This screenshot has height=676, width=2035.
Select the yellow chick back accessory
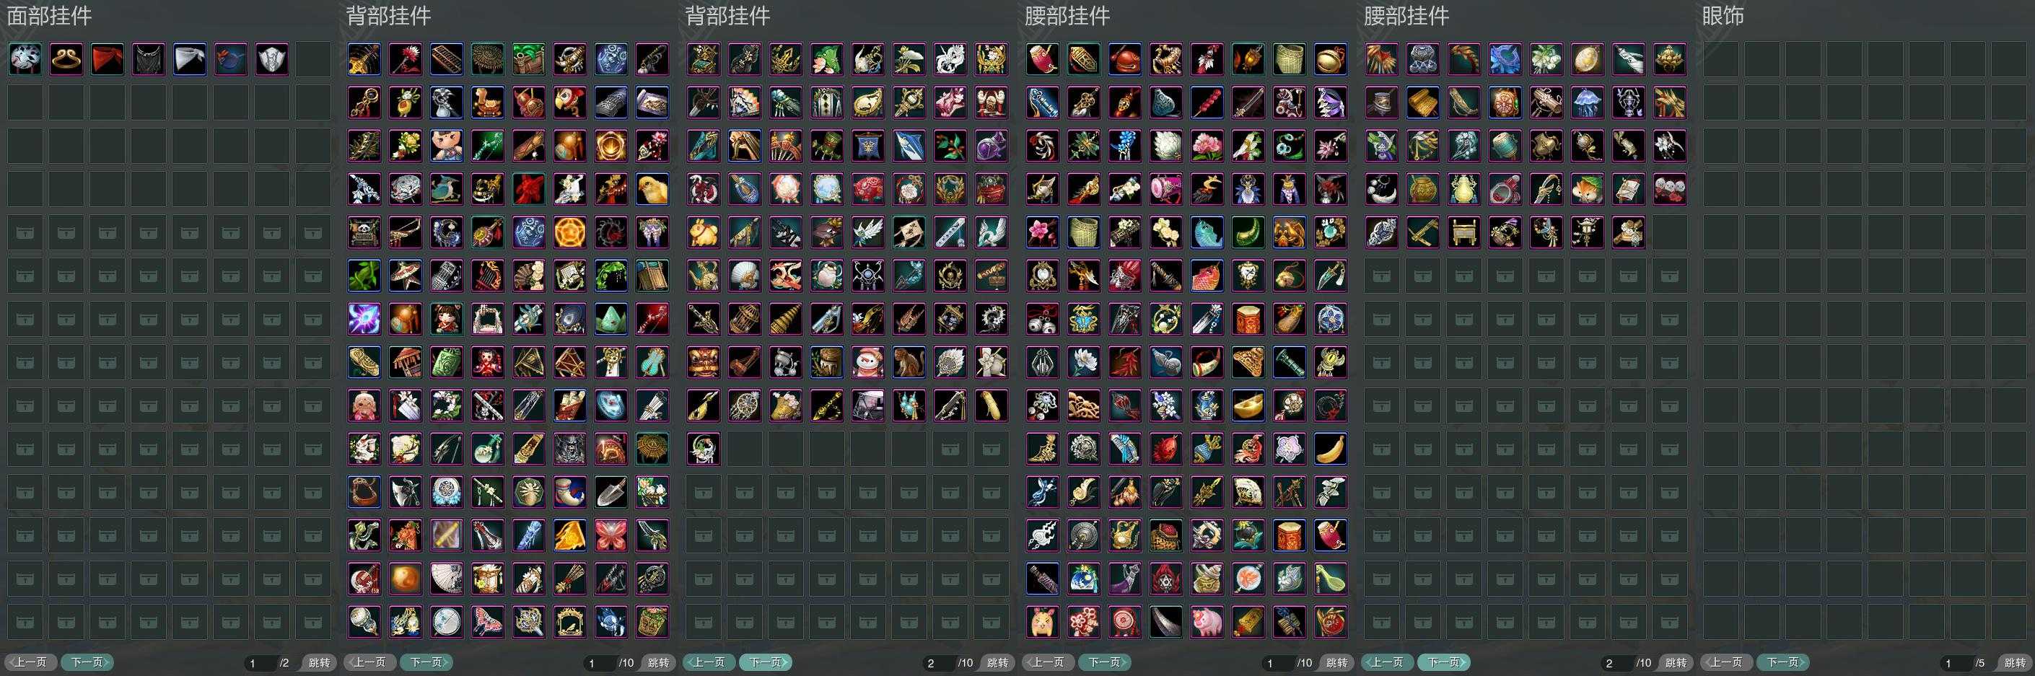point(652,190)
